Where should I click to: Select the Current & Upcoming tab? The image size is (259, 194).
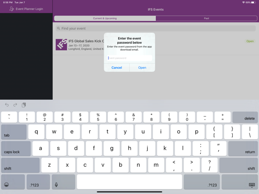click(105, 18)
